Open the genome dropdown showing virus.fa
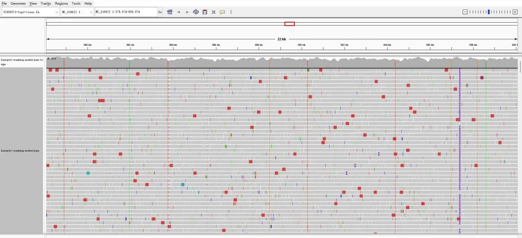 [30, 12]
